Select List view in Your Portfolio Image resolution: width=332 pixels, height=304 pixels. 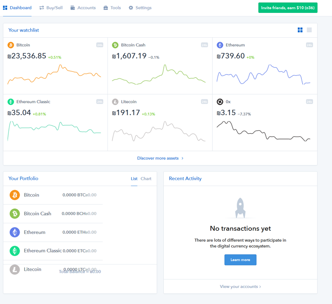(x=134, y=179)
